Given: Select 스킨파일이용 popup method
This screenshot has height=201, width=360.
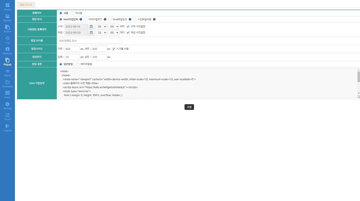Looking at the screenshot, I should tap(135, 19).
